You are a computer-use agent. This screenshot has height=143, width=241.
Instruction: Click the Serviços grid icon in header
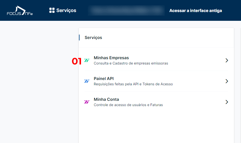pyautogui.click(x=52, y=10)
